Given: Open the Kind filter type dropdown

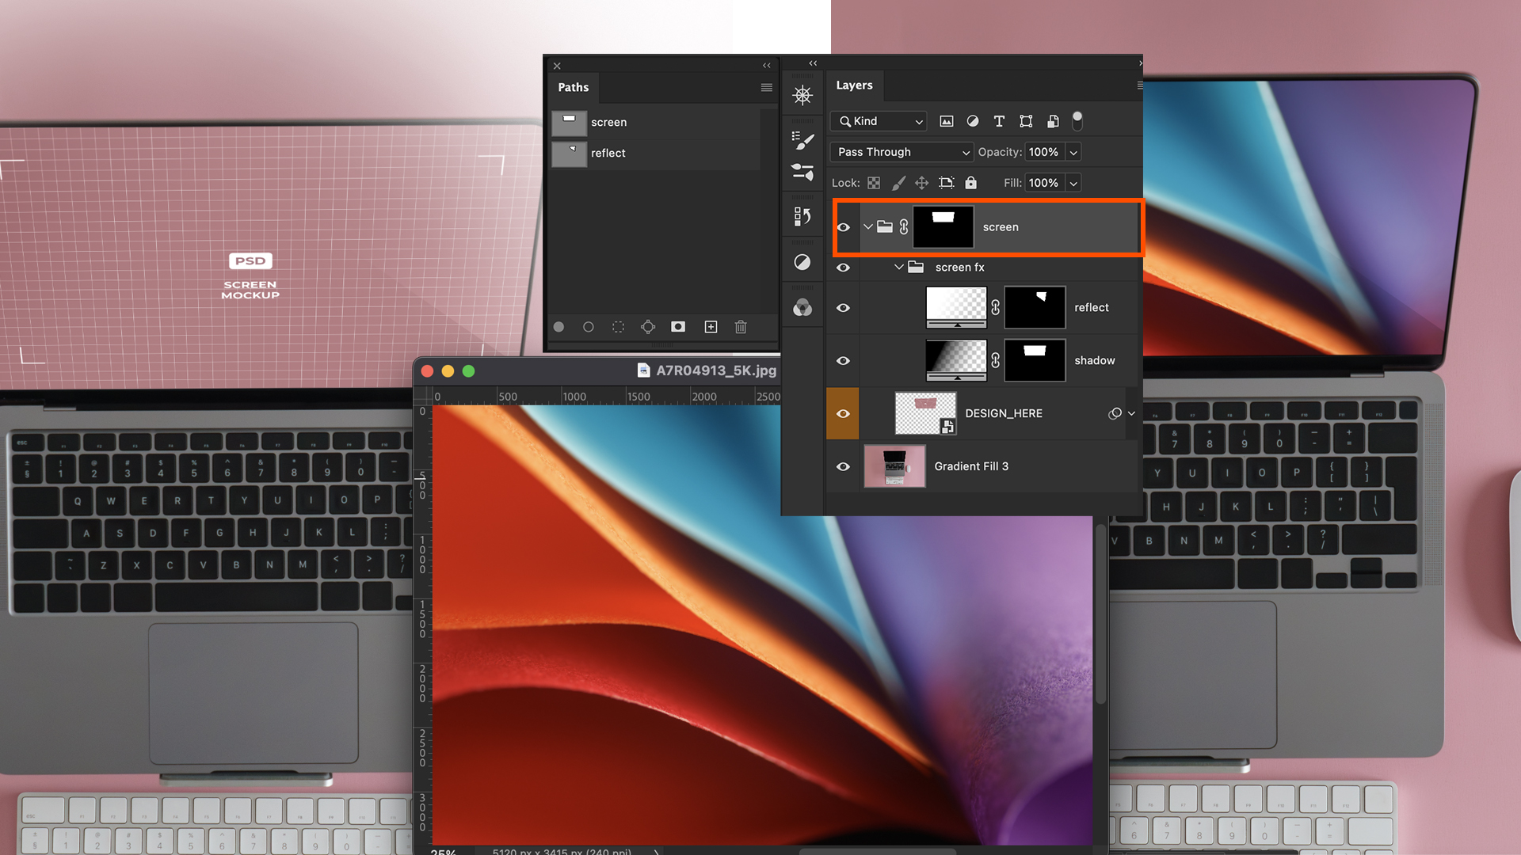Looking at the screenshot, I should pyautogui.click(x=879, y=121).
